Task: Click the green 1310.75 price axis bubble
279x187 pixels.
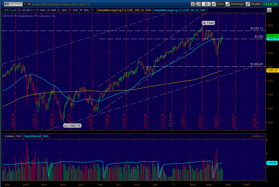Action: 273,36
